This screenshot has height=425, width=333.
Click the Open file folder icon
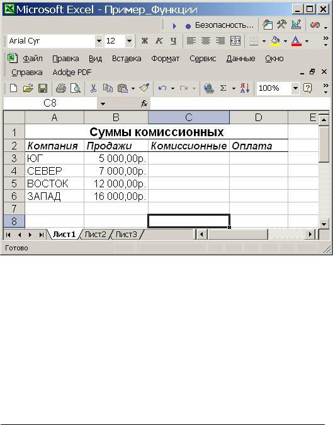(x=28, y=88)
